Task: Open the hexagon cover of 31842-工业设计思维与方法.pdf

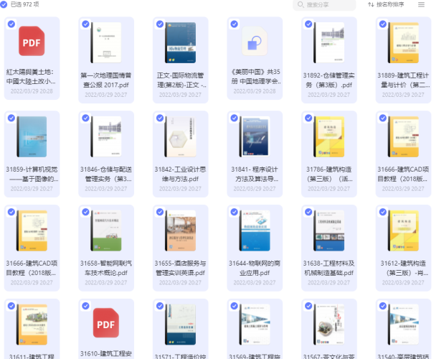Action: 180,137
